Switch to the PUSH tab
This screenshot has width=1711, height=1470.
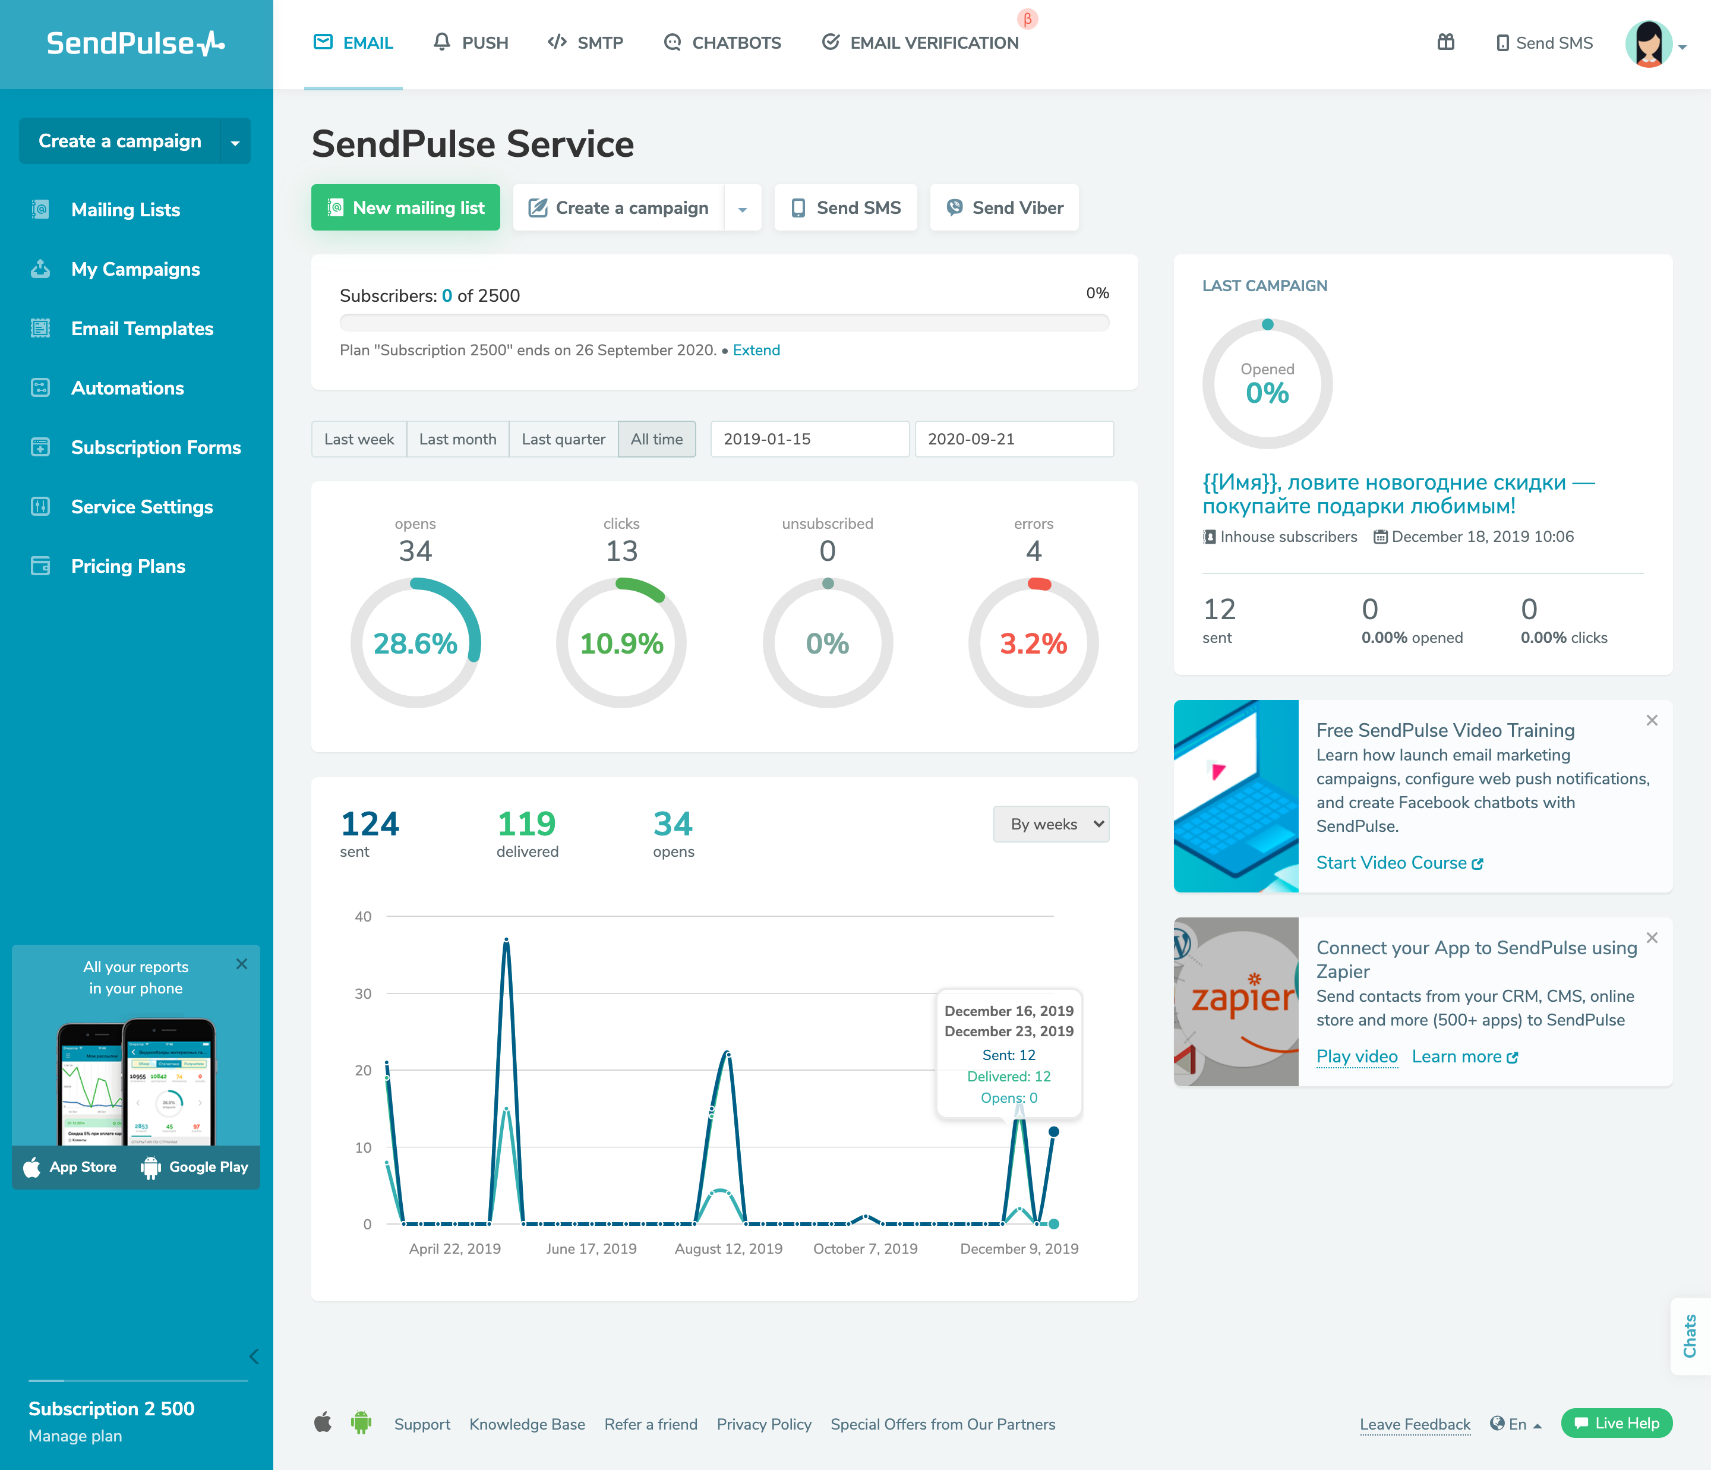(x=471, y=42)
